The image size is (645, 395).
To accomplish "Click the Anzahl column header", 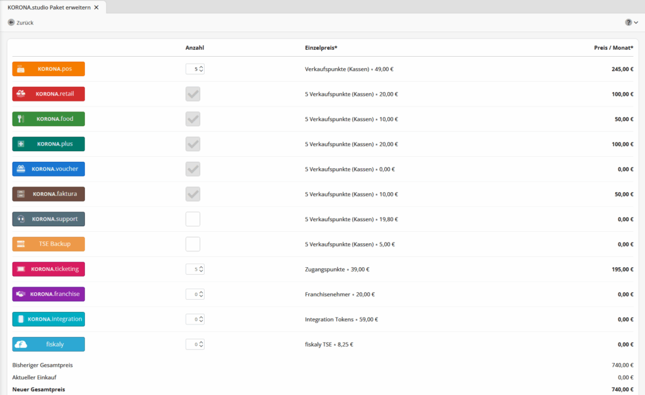I will coord(195,48).
